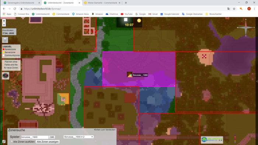Open the Wunschzettel bookmark folder
The width and height of the screenshot is (258, 145).
click(x=213, y=14)
